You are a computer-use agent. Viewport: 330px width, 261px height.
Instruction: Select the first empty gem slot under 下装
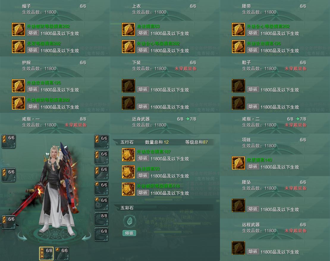click(x=128, y=86)
